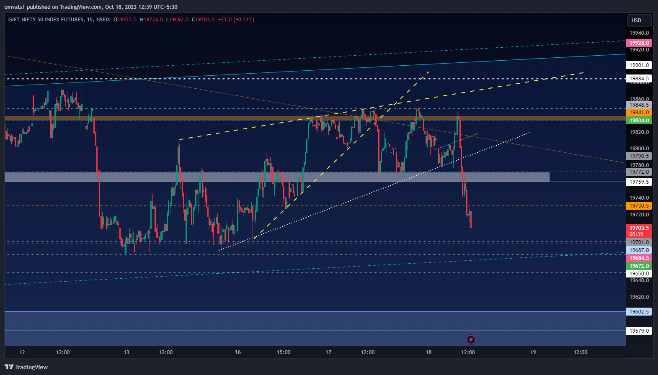Click the 19790.5 price label

(639, 156)
